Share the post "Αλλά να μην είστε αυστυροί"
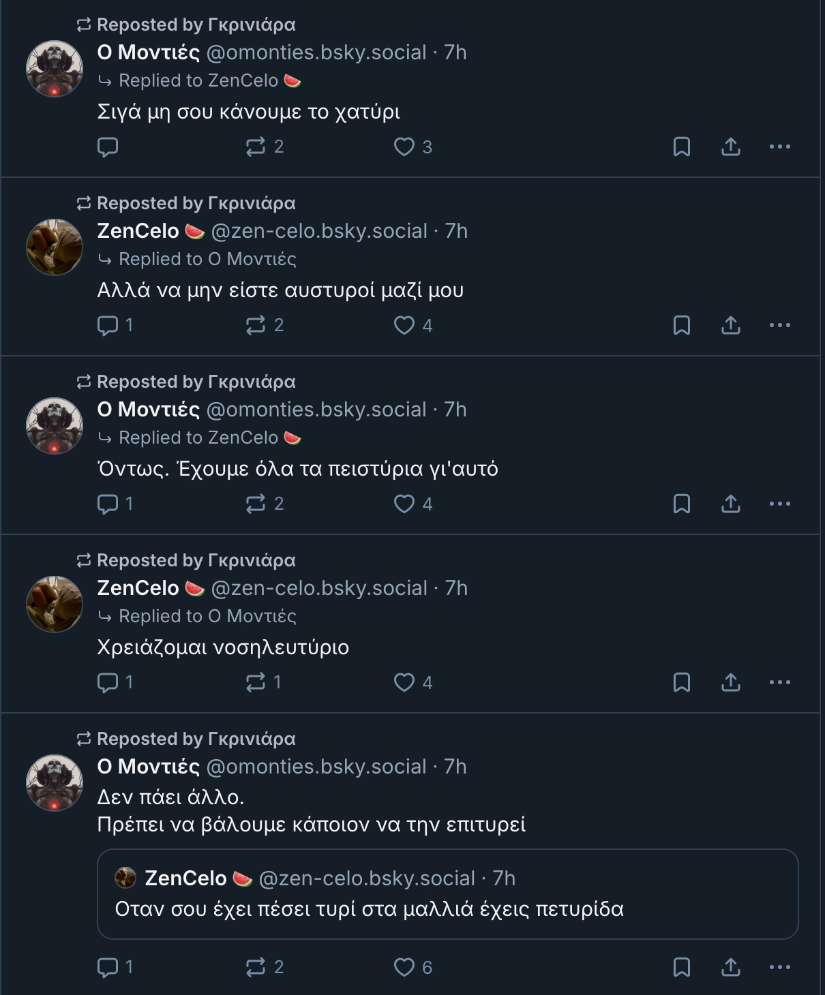The image size is (825, 995). coord(731,325)
